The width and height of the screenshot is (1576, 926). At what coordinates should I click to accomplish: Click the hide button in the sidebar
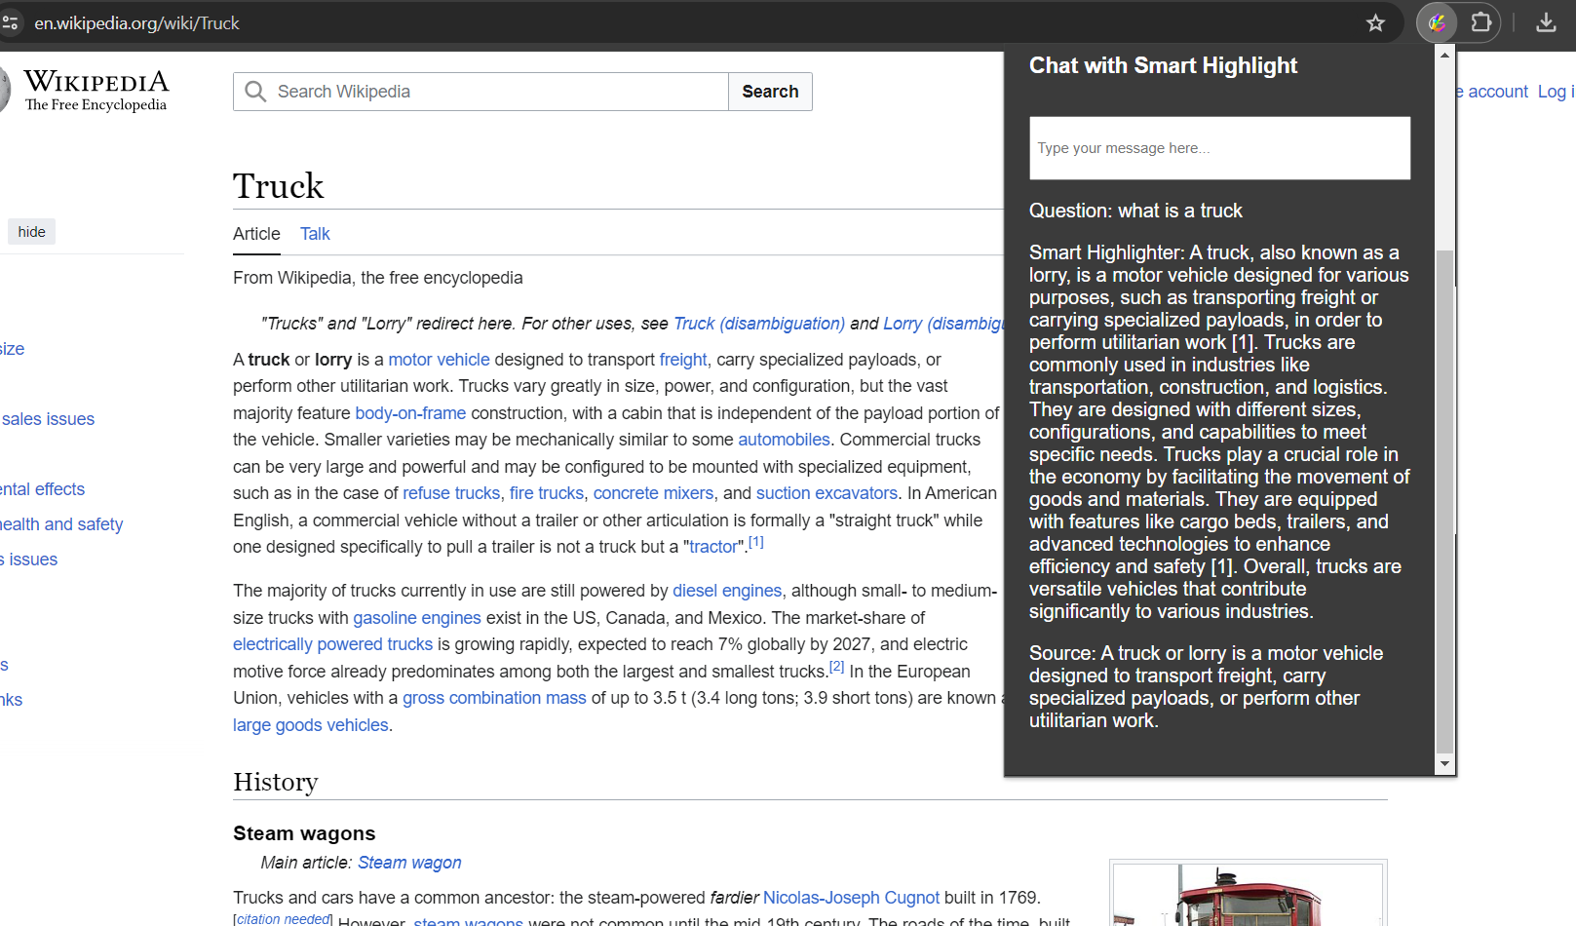pyautogui.click(x=31, y=232)
